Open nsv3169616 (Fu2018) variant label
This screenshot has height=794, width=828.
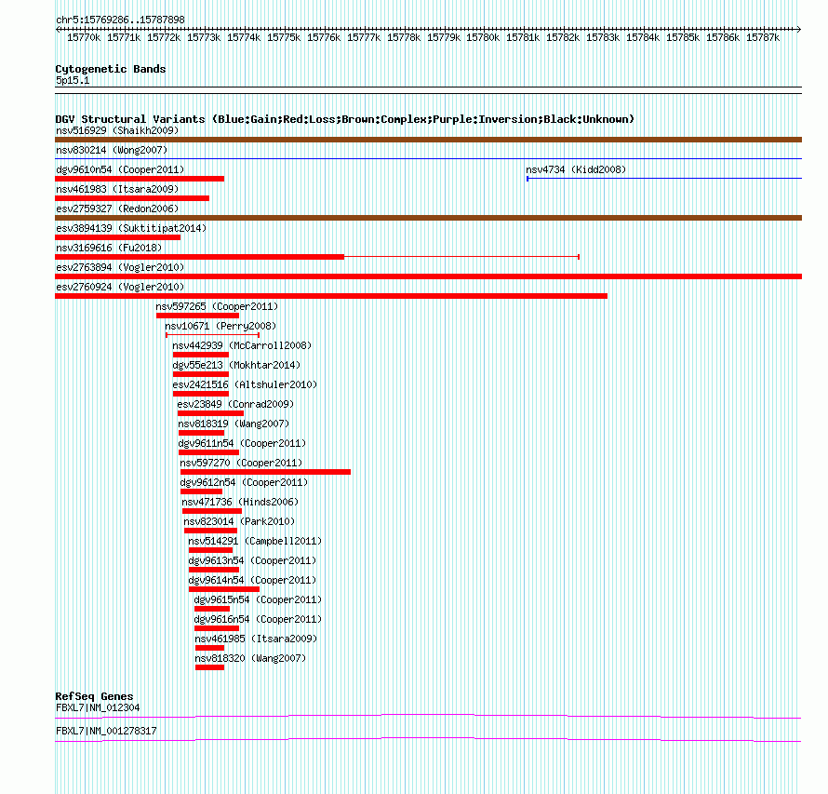pyautogui.click(x=109, y=248)
